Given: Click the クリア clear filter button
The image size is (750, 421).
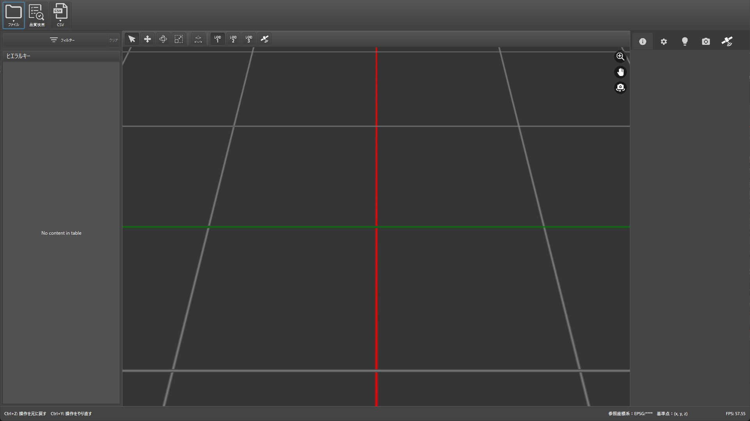Looking at the screenshot, I should pos(114,40).
